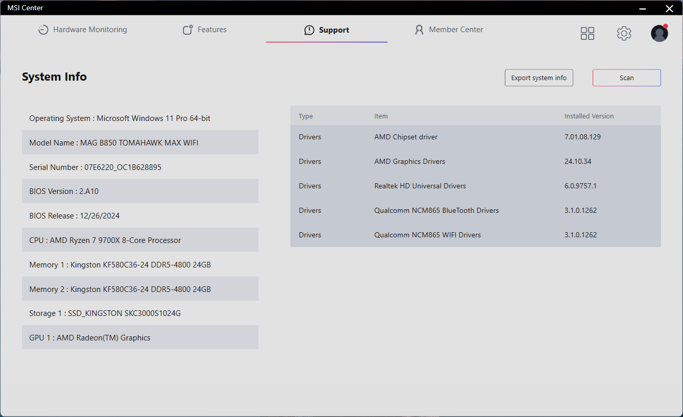683x417 pixels.
Task: Click the BIOS Version info row
Action: click(140, 191)
